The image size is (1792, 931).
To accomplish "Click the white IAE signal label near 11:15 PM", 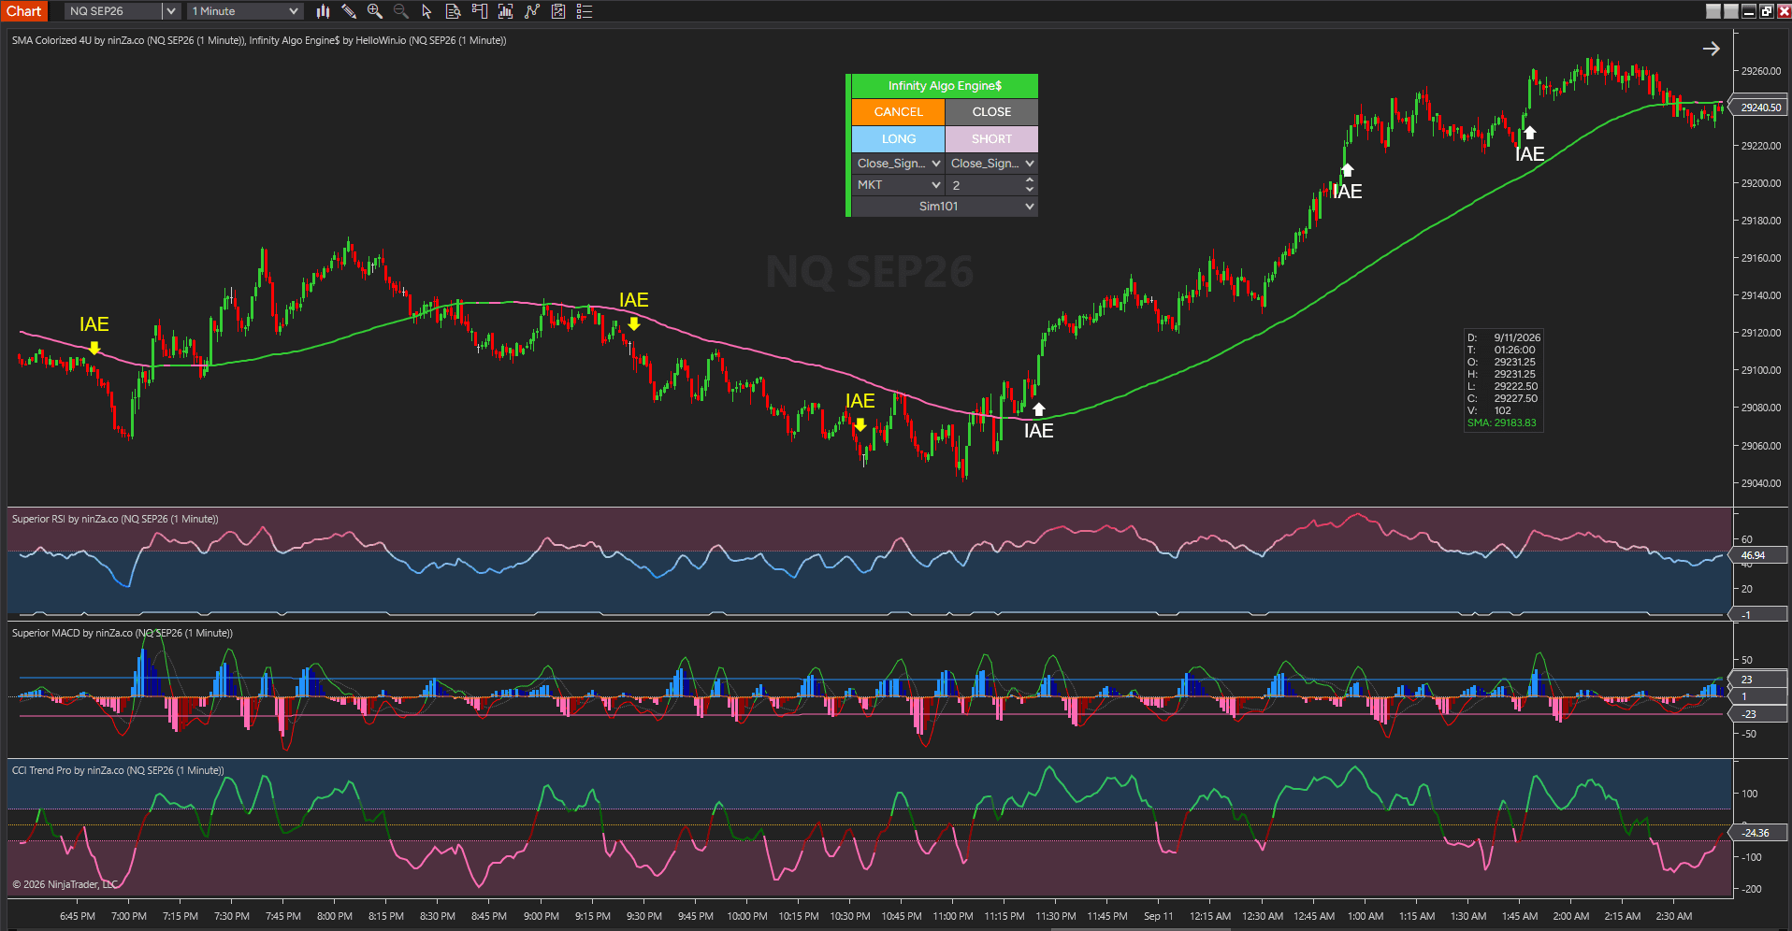I will [x=1038, y=431].
